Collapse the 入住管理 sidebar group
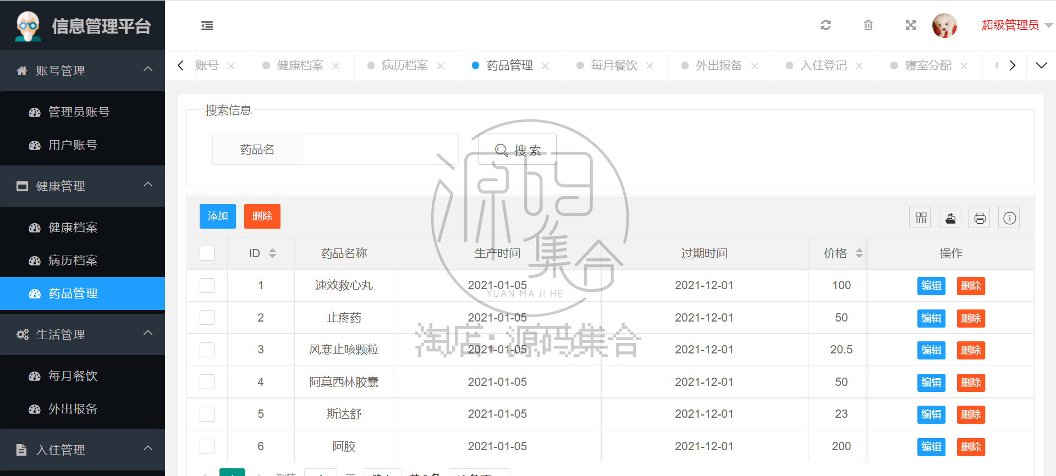The image size is (1056, 476). (82, 450)
